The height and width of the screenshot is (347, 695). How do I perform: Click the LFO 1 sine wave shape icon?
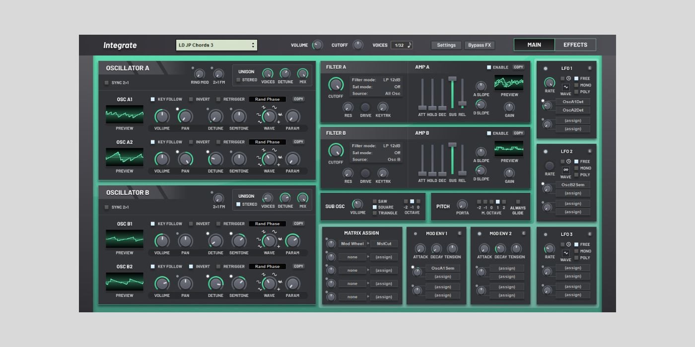coord(565,87)
